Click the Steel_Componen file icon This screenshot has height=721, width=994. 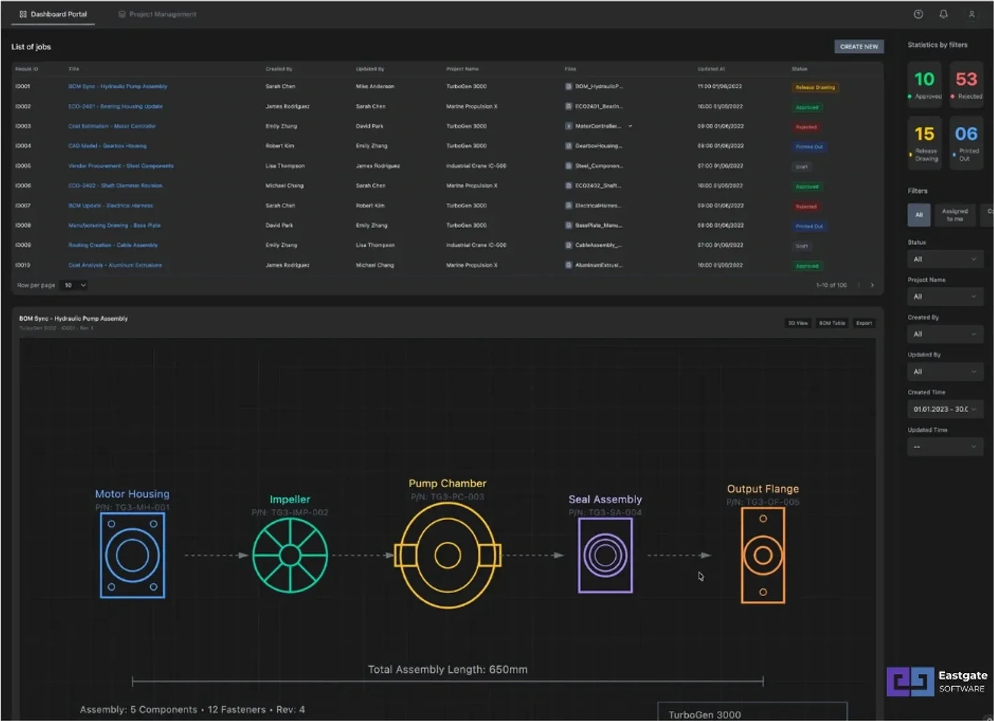coord(568,166)
